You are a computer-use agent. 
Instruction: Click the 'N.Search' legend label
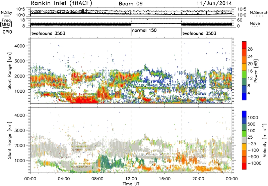[x=259, y=12]
